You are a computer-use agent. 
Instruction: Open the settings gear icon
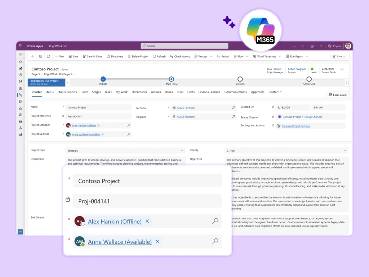[312, 46]
